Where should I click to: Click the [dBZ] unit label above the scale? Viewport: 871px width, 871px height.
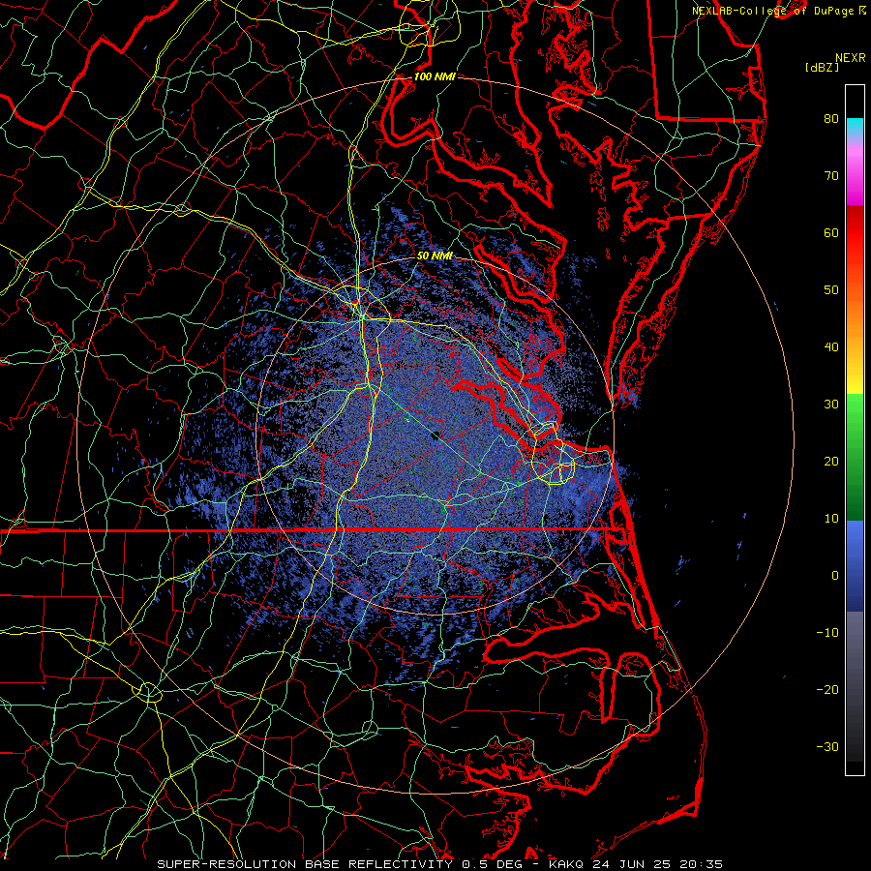[823, 68]
